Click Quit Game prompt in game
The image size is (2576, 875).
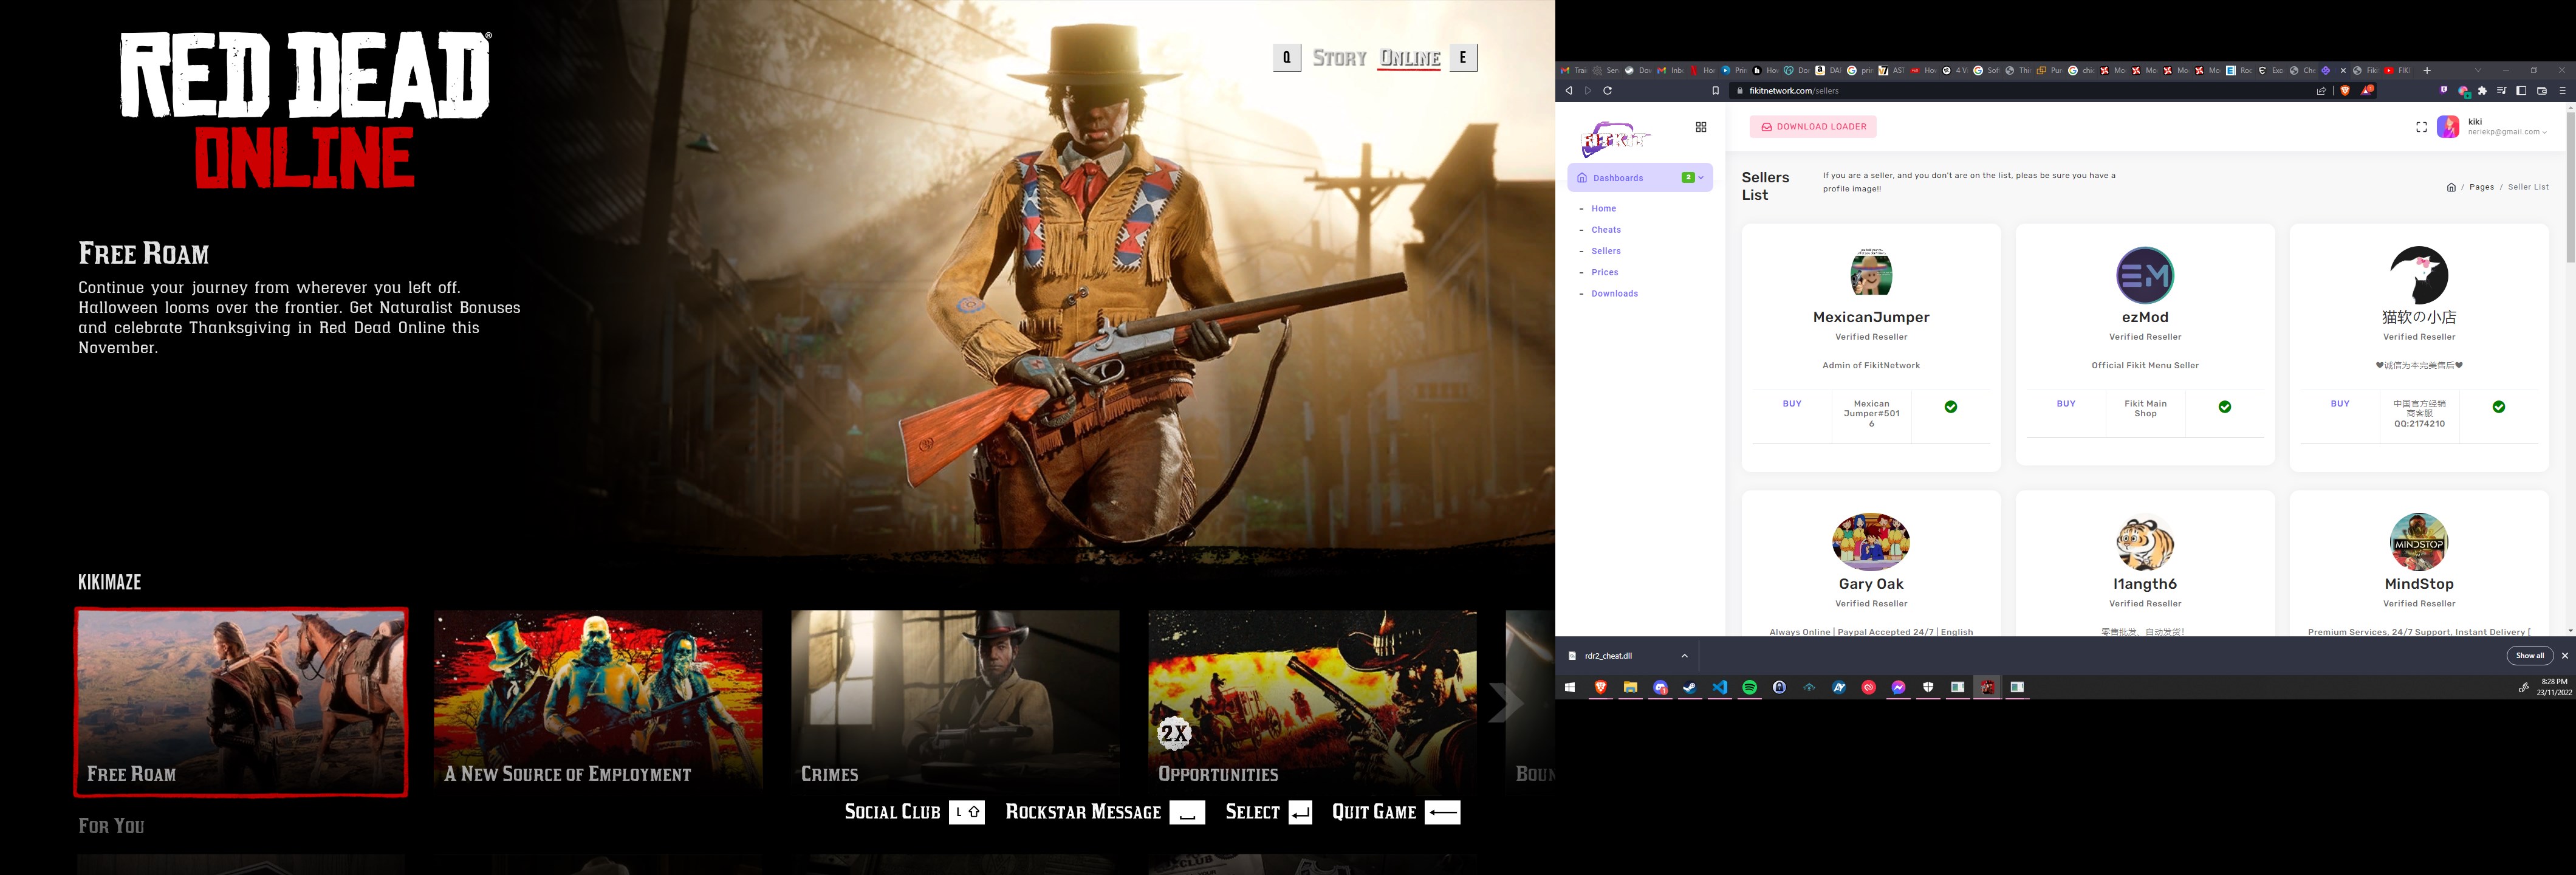click(x=1396, y=812)
